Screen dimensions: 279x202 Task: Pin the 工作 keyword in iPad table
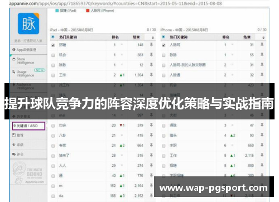[151, 75]
